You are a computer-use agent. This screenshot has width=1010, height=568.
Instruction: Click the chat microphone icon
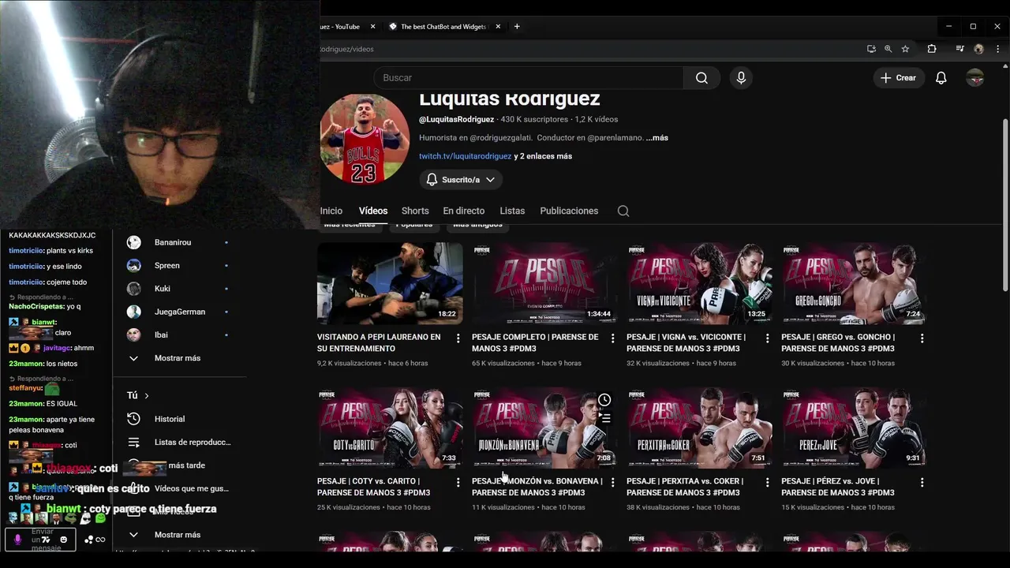[x=17, y=540]
